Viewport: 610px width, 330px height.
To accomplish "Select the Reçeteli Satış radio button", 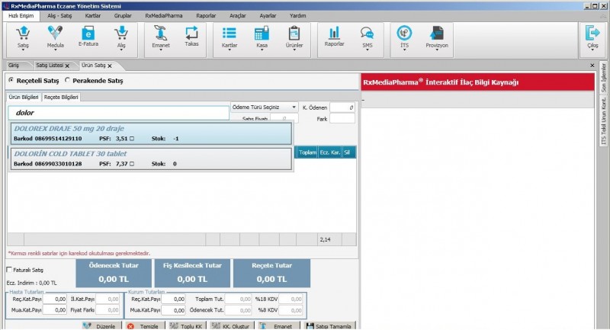I will 11,80.
